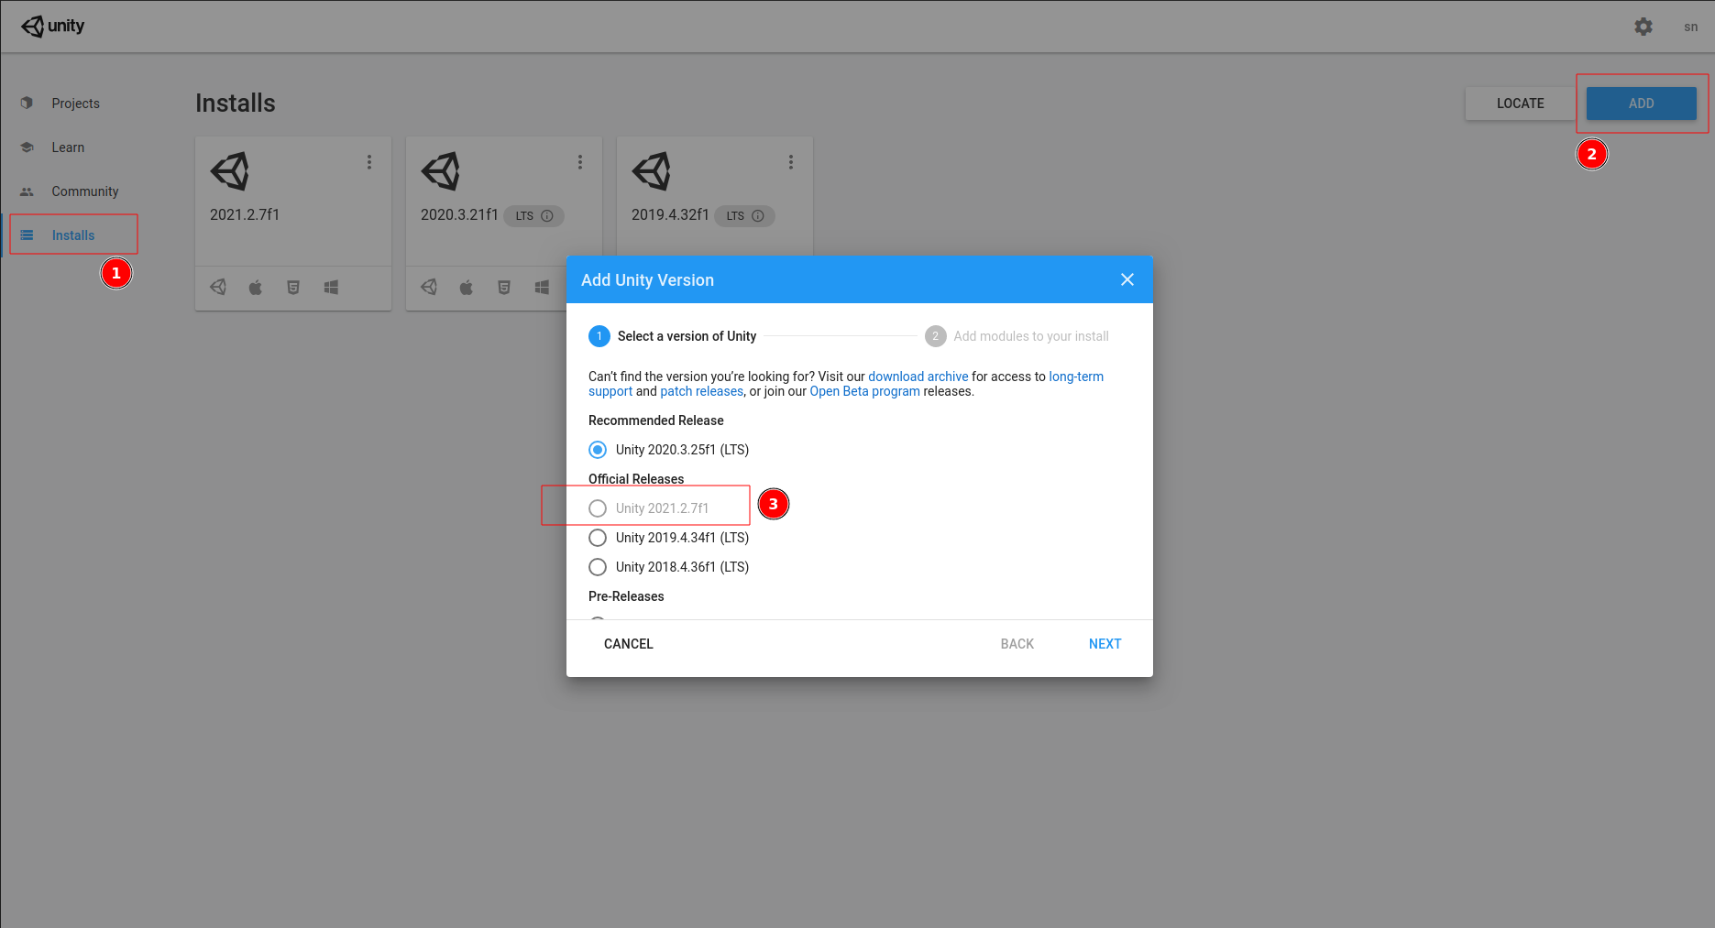Open options menu for 2021.2.7f1 install

[x=369, y=162]
